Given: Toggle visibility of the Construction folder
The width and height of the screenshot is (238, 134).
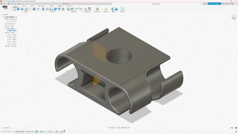Looking at the screenshot, I should pyautogui.click(x=6, y=46).
